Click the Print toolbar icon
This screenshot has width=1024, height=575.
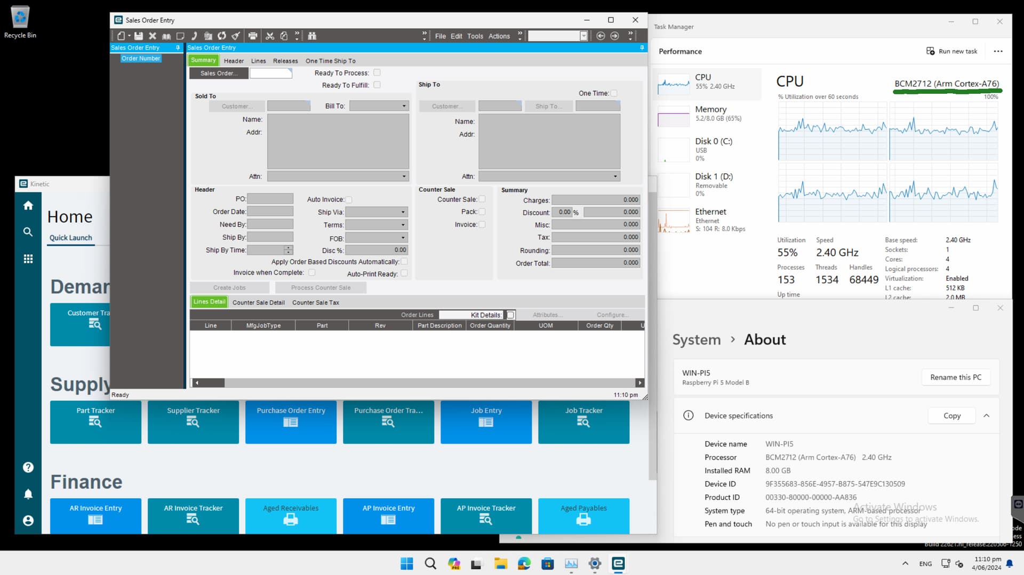click(253, 36)
